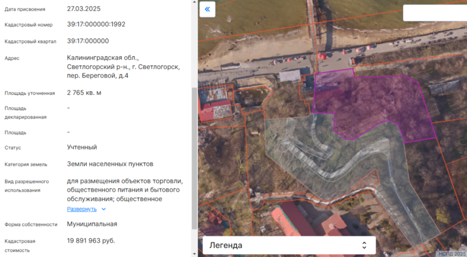This screenshot has height=257, width=467.
Task: Click the area value '2 765 кв. м'
Action: coord(84,93)
